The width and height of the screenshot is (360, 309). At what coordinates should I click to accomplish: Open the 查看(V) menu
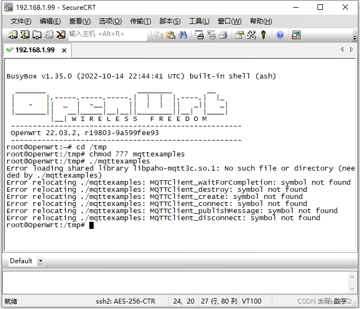point(80,21)
